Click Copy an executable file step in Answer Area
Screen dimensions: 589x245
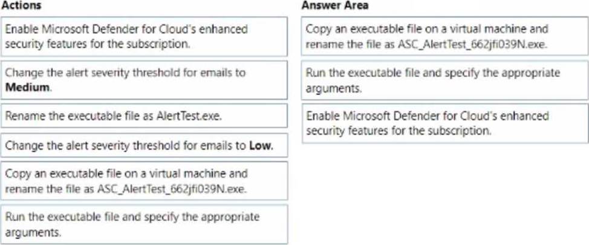(444, 36)
